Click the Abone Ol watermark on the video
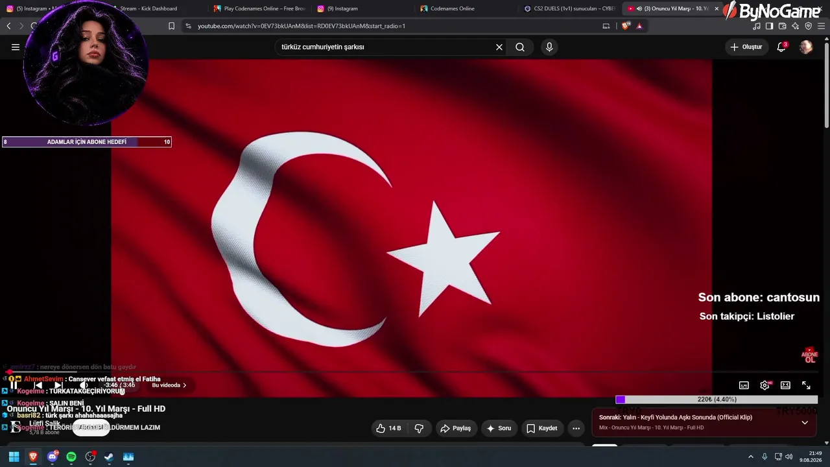 pos(809,355)
